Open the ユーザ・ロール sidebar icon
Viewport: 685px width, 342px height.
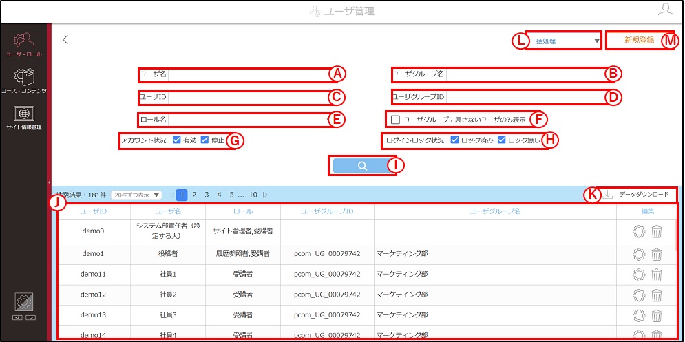point(23,41)
